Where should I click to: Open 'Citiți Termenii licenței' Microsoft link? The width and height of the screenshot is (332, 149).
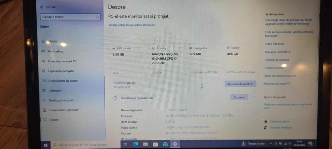(289, 34)
